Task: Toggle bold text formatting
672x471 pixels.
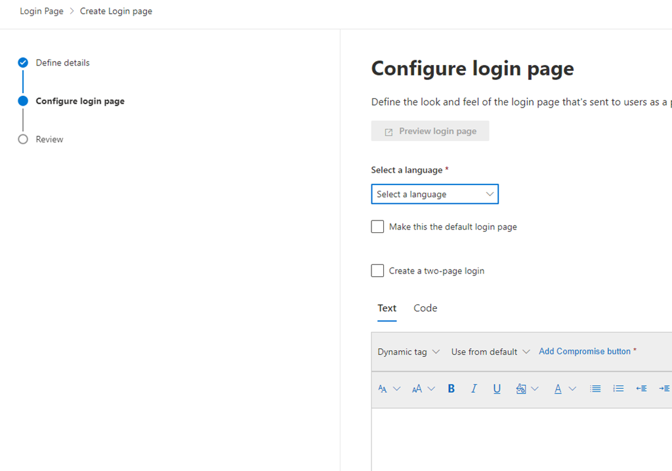Action: coord(451,388)
